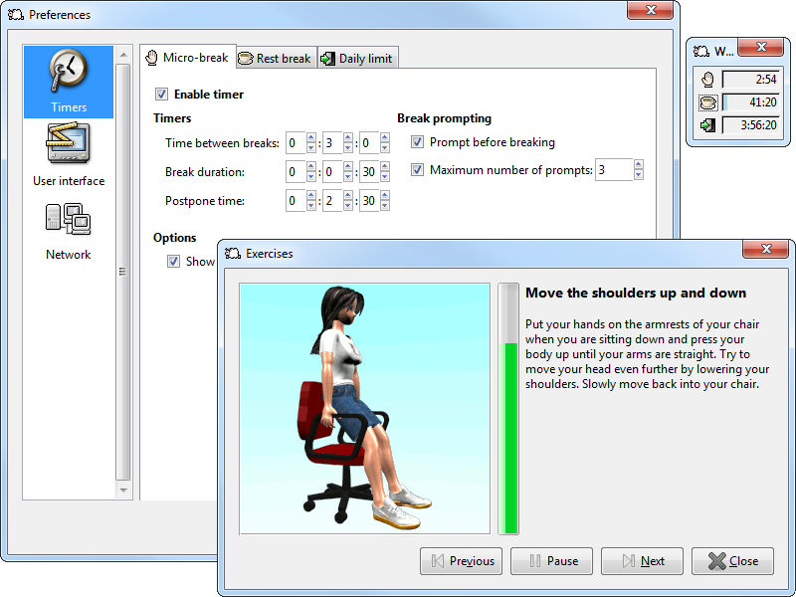796x597 pixels.
Task: Click the rest break cup icon in status window
Action: (x=707, y=102)
